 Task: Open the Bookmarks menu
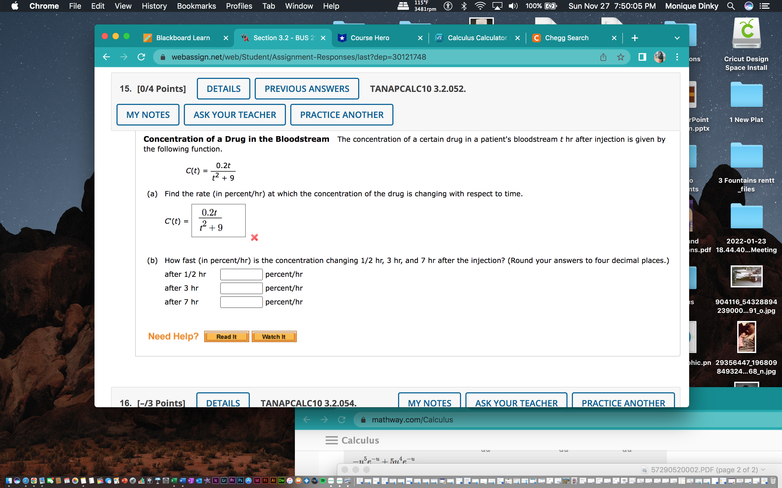[196, 6]
